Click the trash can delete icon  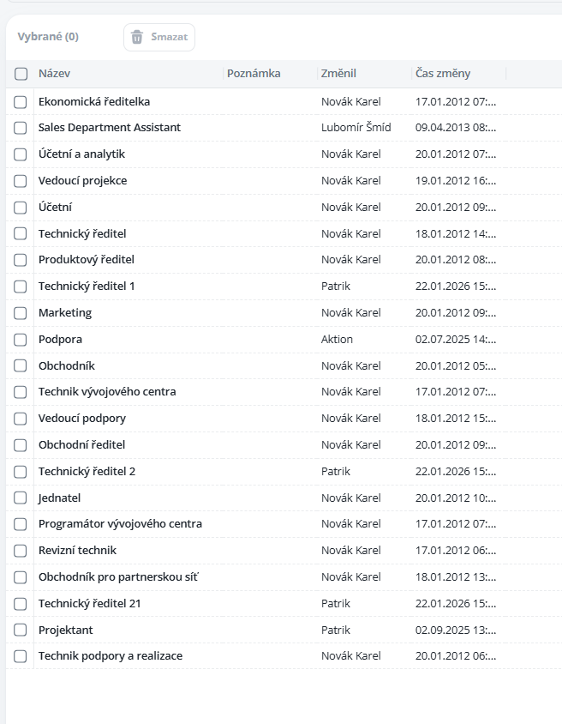tap(137, 37)
